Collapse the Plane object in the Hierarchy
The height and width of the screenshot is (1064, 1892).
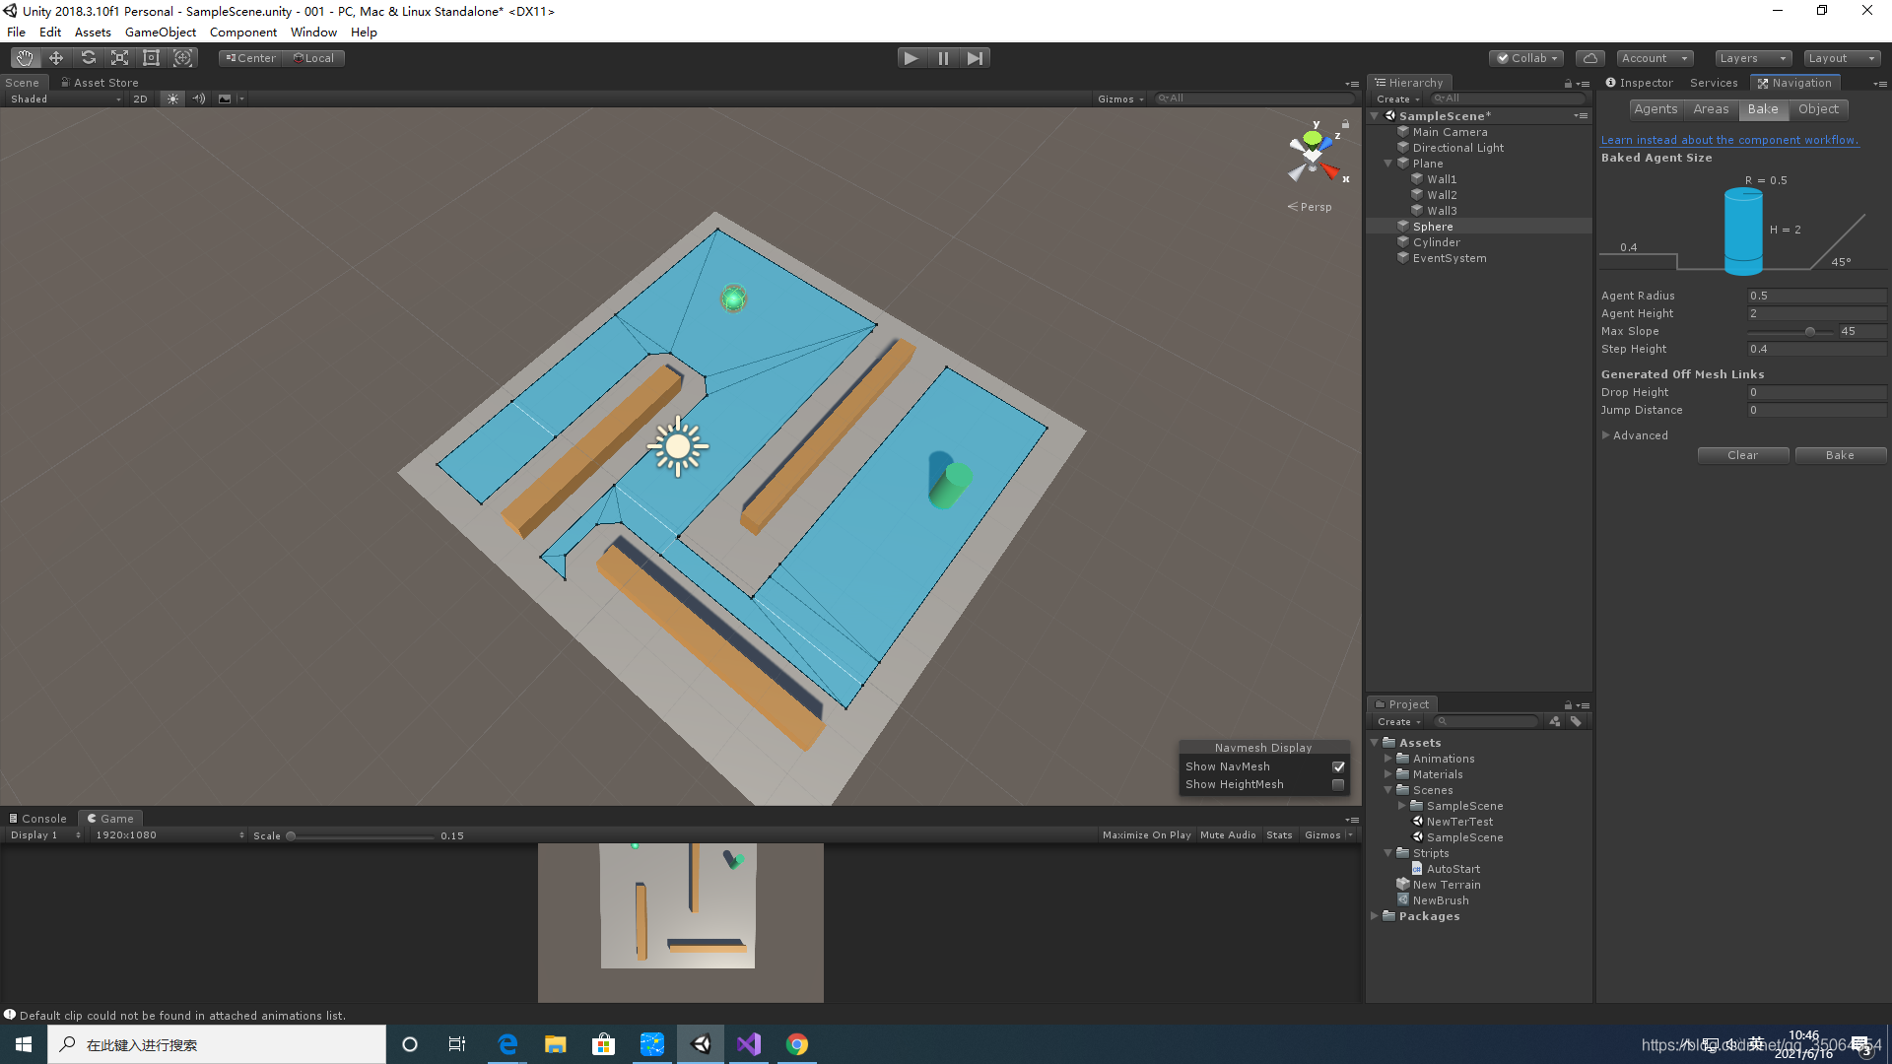1388,163
